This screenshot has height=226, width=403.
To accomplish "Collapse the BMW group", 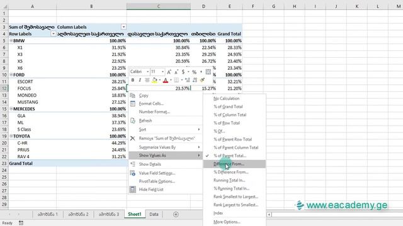I will [11, 40].
